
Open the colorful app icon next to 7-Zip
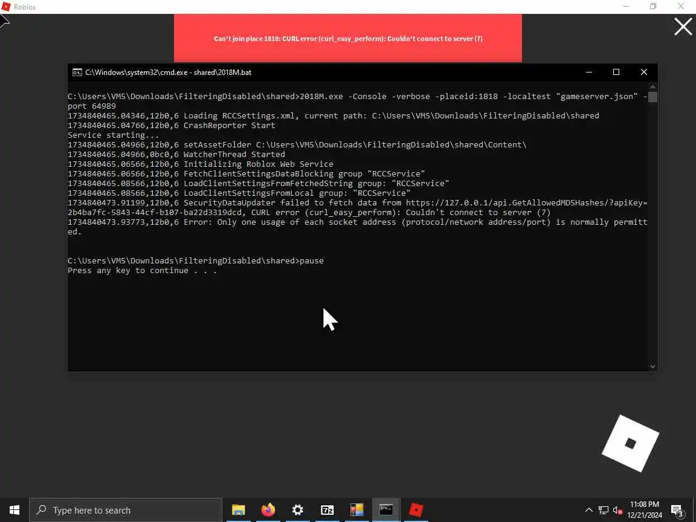(357, 510)
